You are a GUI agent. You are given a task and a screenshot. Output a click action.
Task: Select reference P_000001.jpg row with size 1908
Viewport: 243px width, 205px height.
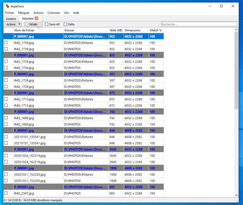click(x=84, y=168)
